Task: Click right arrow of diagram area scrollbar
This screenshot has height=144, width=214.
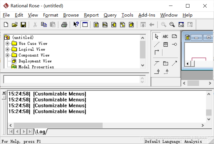Action: click(x=210, y=83)
